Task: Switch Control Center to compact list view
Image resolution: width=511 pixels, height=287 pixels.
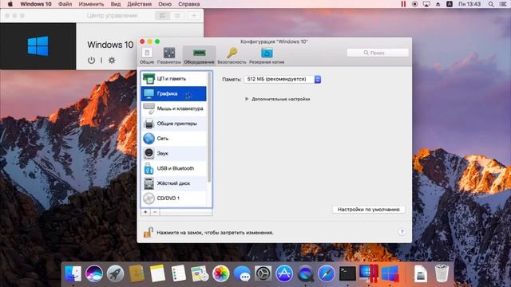Action: [x=177, y=16]
